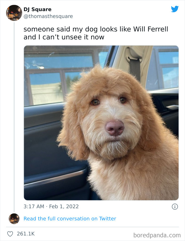Screen dimensions: 185x241
Task: Toggle following by clicking DJ Square's avatar
Action: click(14, 13)
